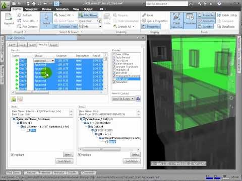Screen dimensions: 242x181
Task: Click the Item 2 SwitchBack button
Action: pyautogui.click(x=132, y=161)
